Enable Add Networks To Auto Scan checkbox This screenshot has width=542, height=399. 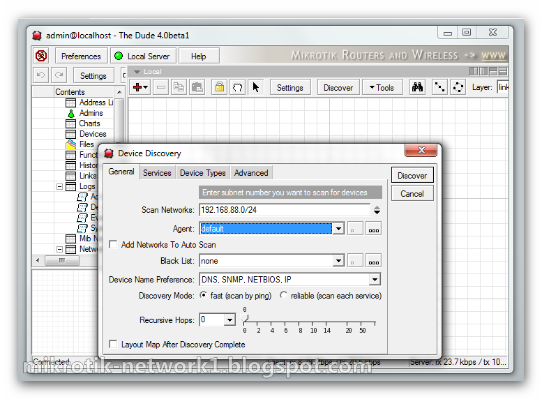(x=113, y=244)
